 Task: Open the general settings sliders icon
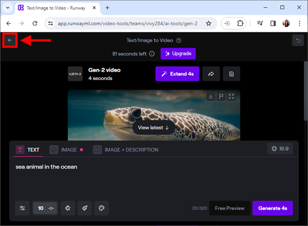point(23,208)
